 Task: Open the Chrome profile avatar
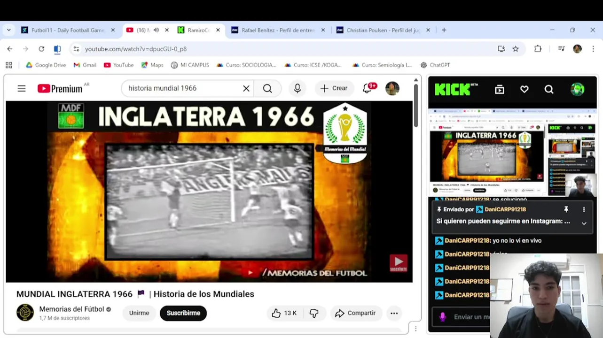[577, 49]
